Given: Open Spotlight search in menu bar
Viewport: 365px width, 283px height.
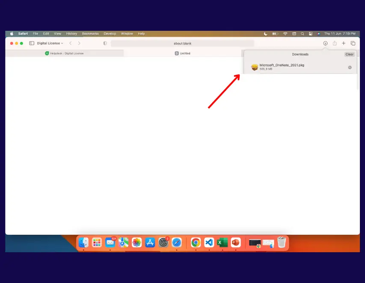Looking at the screenshot, I should [303, 34].
